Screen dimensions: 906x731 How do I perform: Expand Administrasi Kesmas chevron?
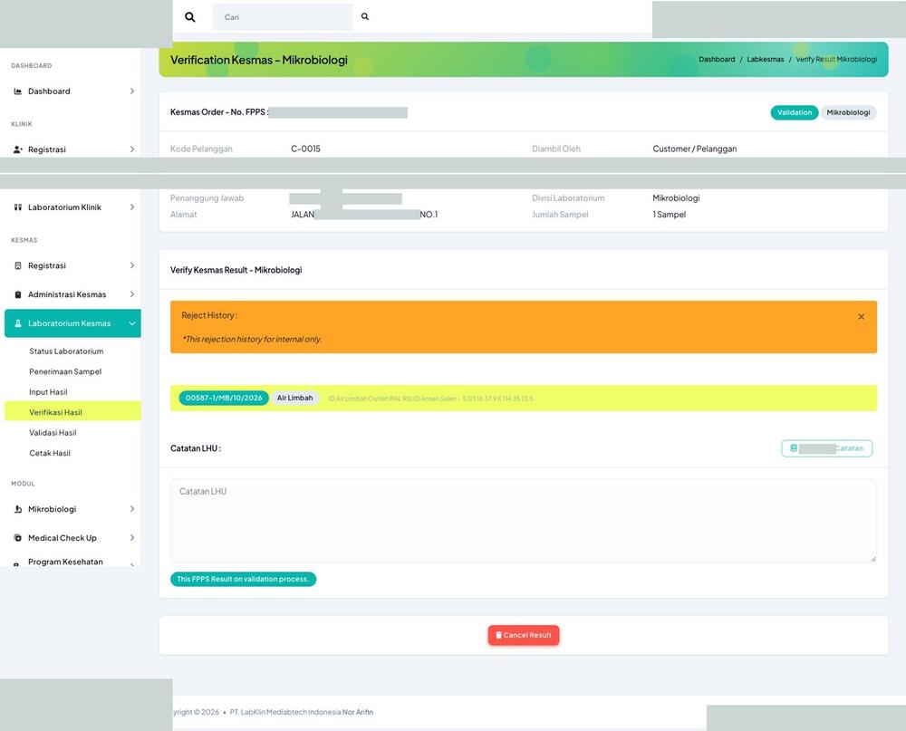point(131,294)
